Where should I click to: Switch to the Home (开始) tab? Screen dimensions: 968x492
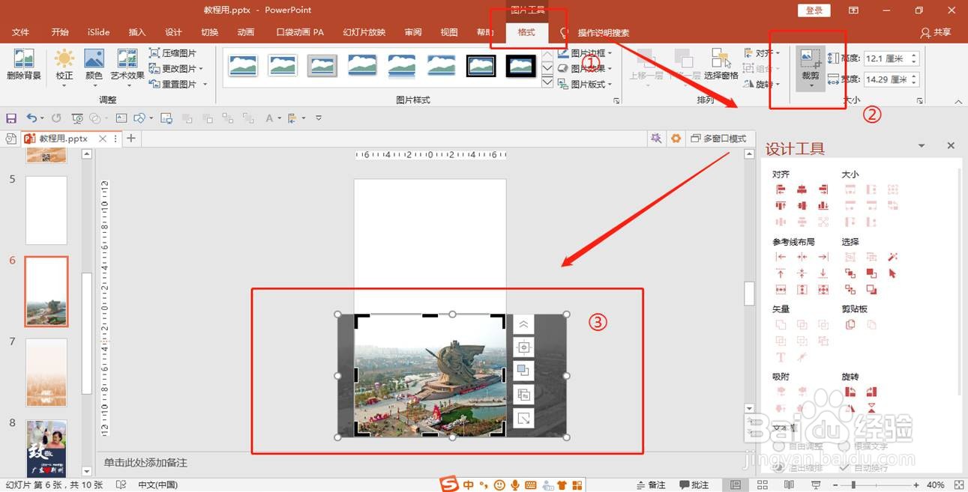pos(60,32)
